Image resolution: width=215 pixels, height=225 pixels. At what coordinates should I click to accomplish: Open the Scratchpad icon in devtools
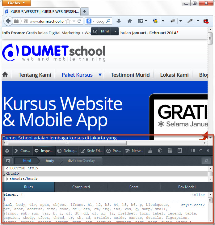click(170, 151)
